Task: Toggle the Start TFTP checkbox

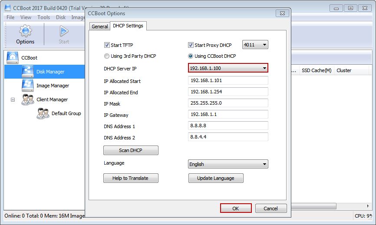Action: click(107, 45)
